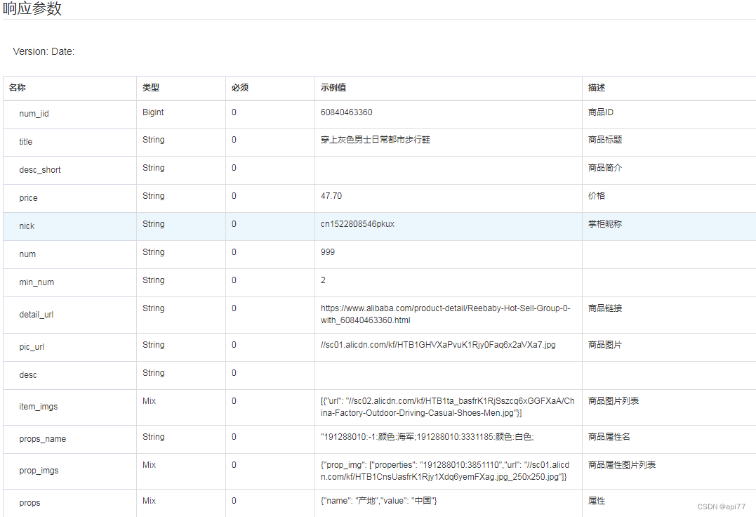Select the item_imgs parameter name
Screen dimensions: 756x517
coord(38,407)
